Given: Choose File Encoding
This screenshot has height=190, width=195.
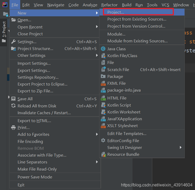Looking at the screenshot, I should click(55, 142).
